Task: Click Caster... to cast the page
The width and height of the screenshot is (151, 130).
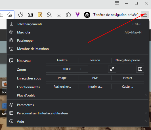Action: click(x=128, y=87)
